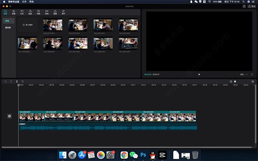Toggle fullscreen preview mode
Image resolution: width=258 pixels, height=161 pixels.
252,74
